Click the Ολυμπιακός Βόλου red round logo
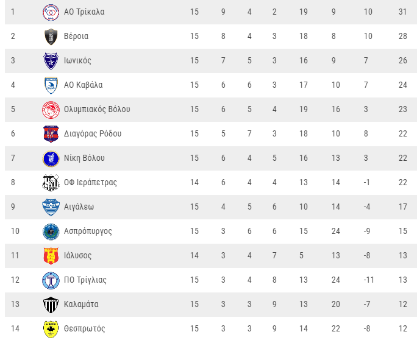 pos(51,110)
